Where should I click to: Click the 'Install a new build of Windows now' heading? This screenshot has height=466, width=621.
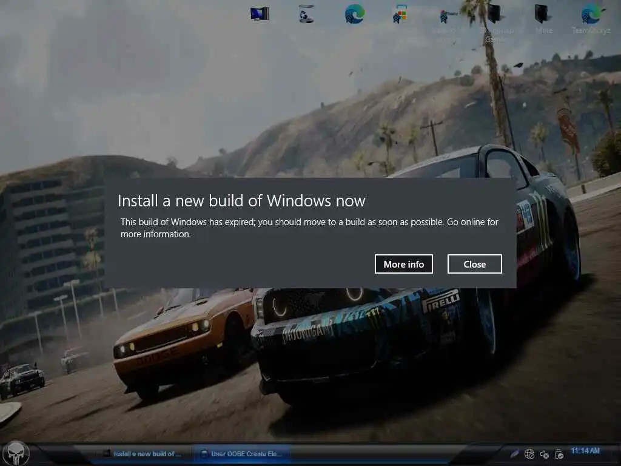pyautogui.click(x=241, y=200)
